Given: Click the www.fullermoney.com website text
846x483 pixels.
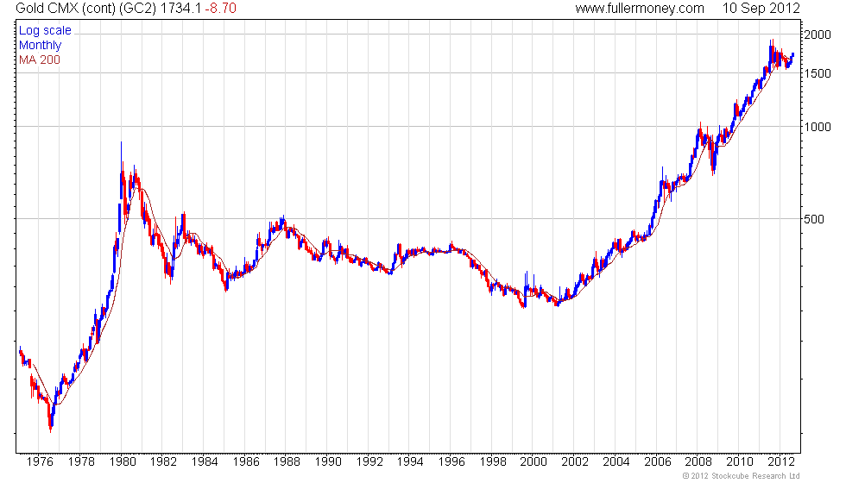Looking at the screenshot, I should (x=640, y=8).
